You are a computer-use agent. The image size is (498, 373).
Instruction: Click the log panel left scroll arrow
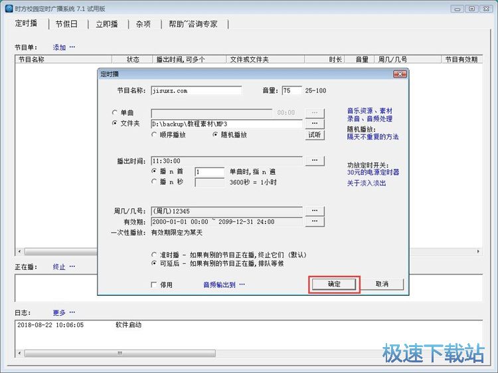coord(19,353)
